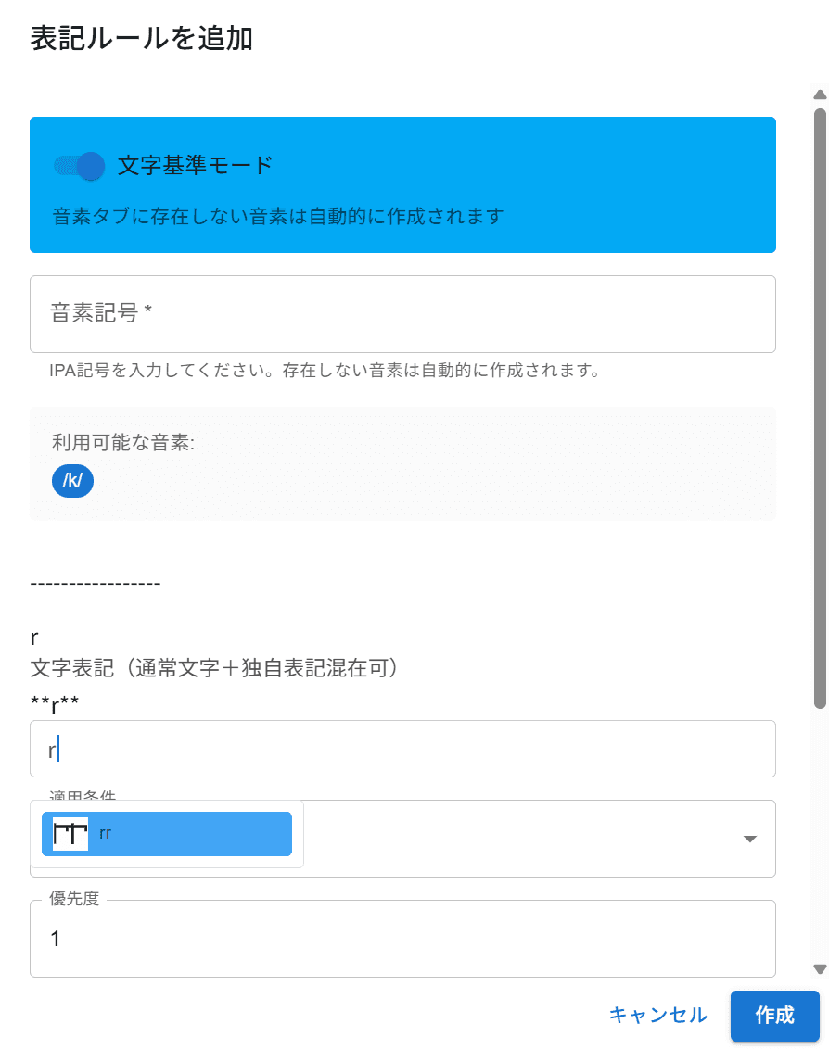Viewport: 829px width, 1049px height.
Task: Click the 文字表記 text field containing r
Action: click(402, 749)
